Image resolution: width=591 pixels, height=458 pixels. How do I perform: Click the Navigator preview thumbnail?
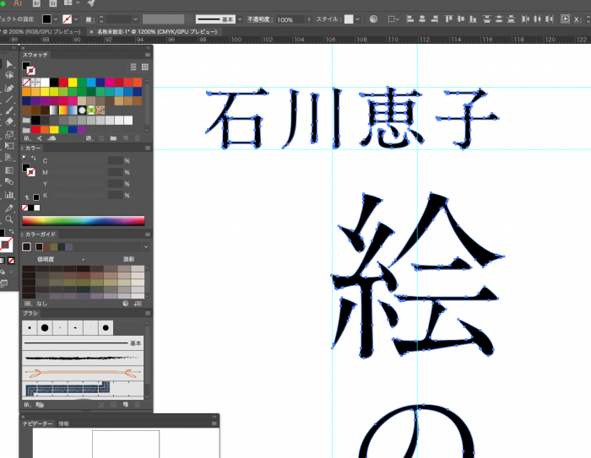pos(126,445)
